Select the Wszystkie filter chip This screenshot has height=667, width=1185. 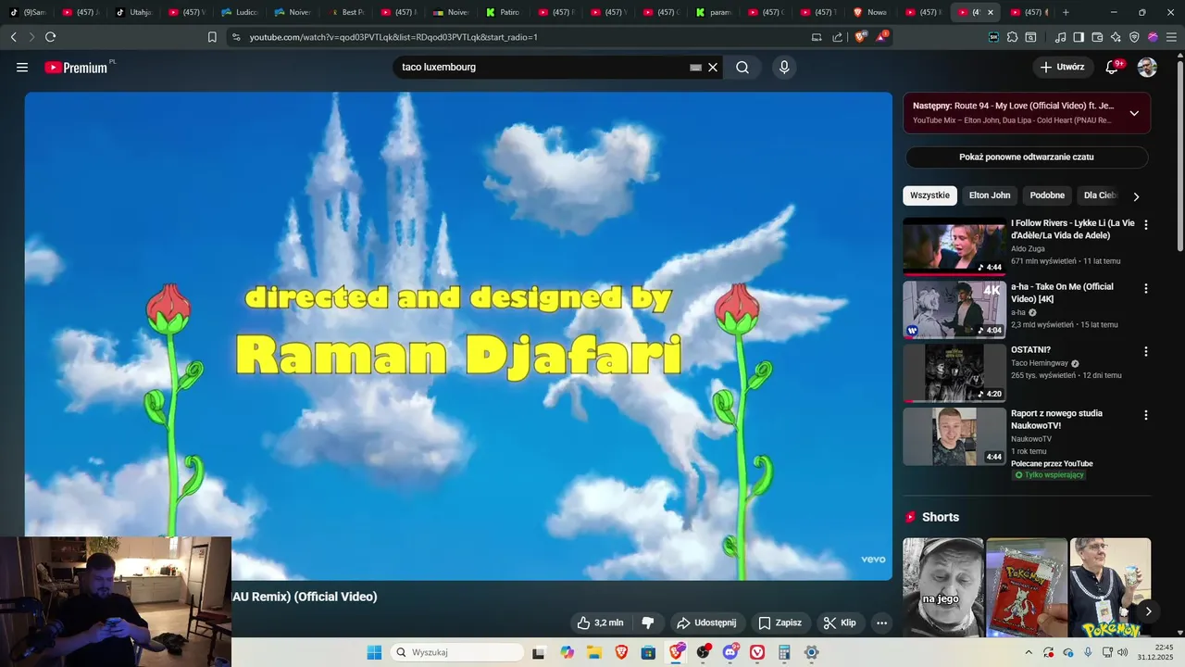pos(929,195)
